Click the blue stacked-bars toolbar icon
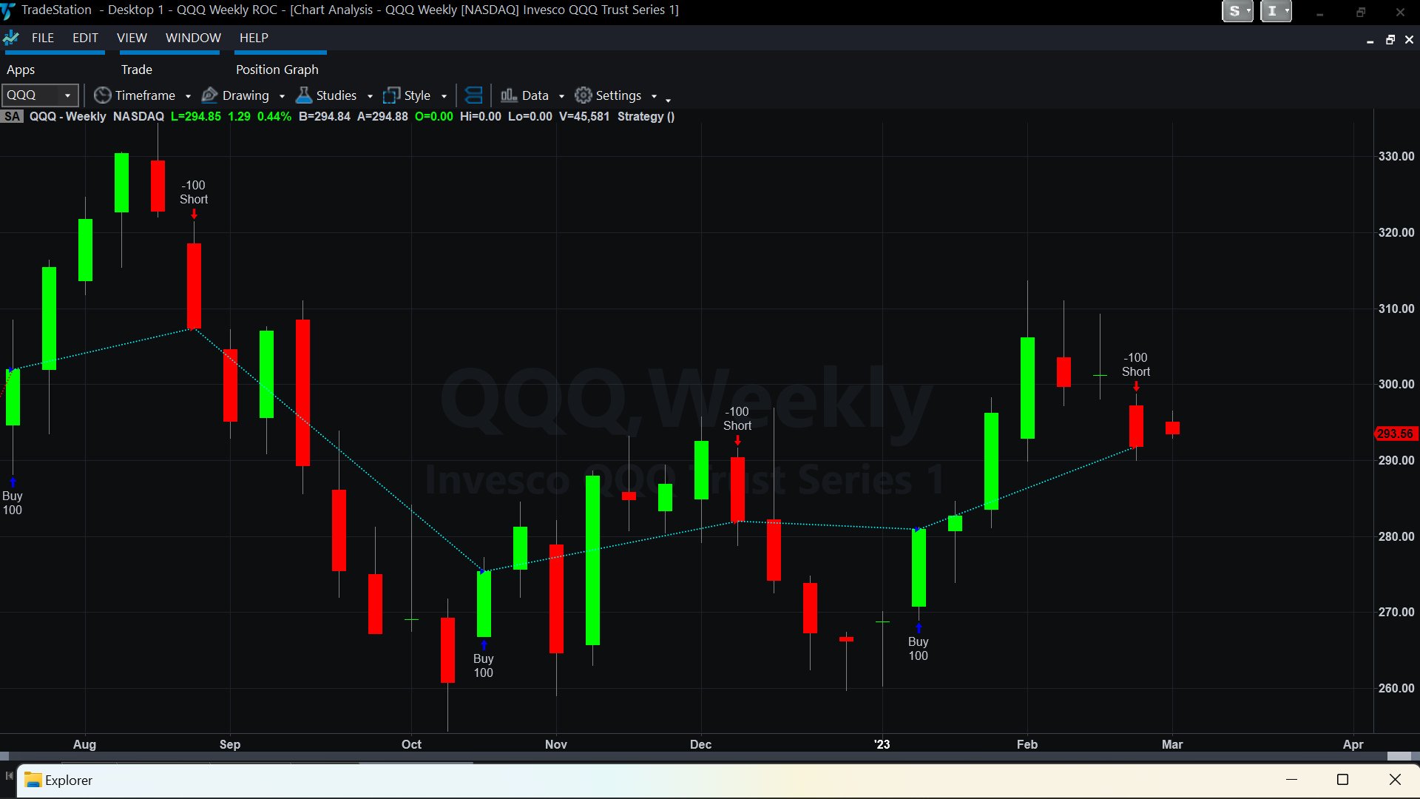Image resolution: width=1420 pixels, height=799 pixels. click(474, 95)
